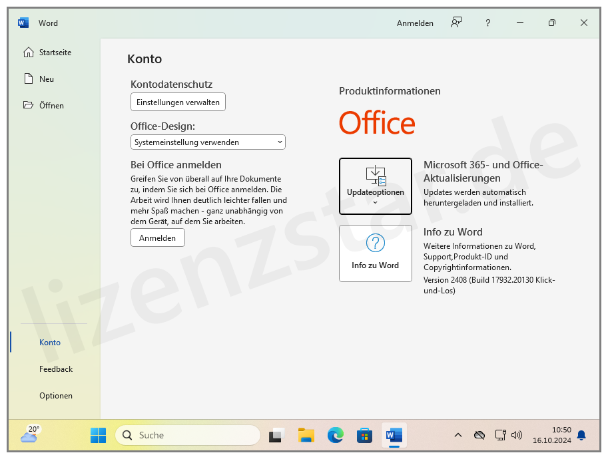
Task: Click the network tray icon
Action: pos(501,435)
